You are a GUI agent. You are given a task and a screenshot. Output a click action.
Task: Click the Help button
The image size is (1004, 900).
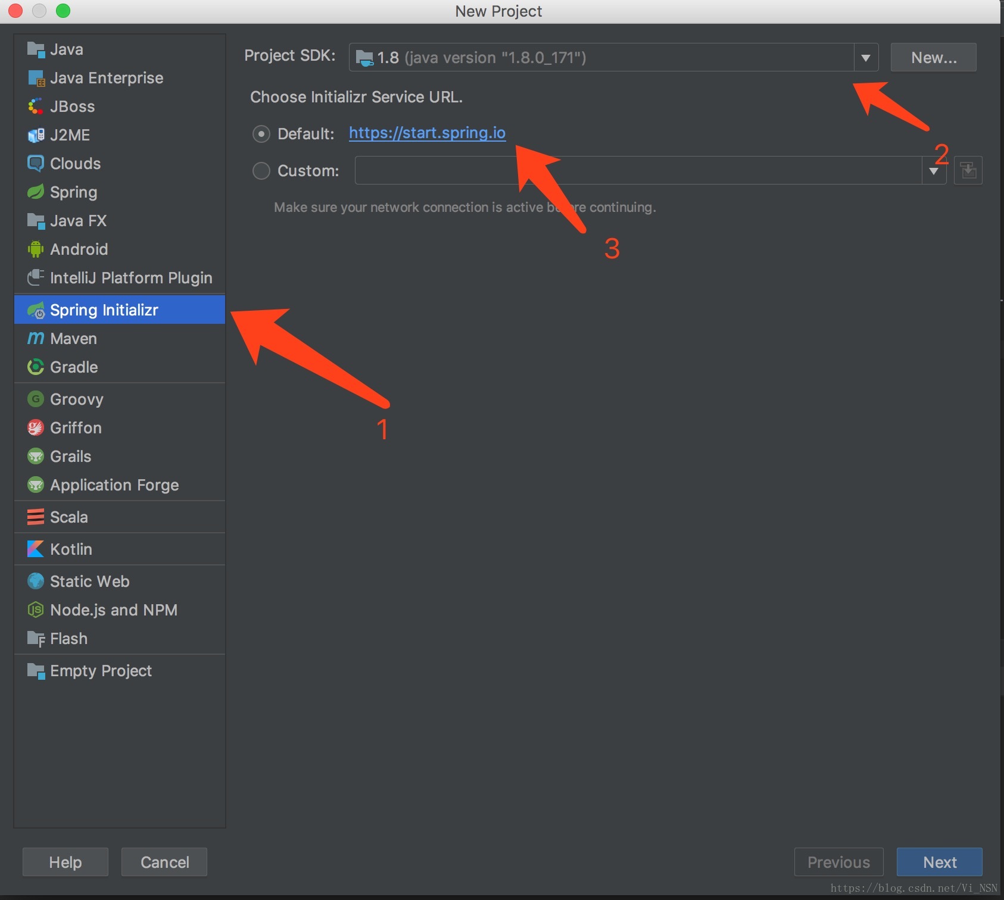[66, 862]
